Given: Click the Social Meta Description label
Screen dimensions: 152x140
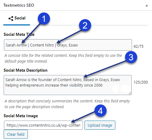Looking at the screenshot, I should click(25, 70).
